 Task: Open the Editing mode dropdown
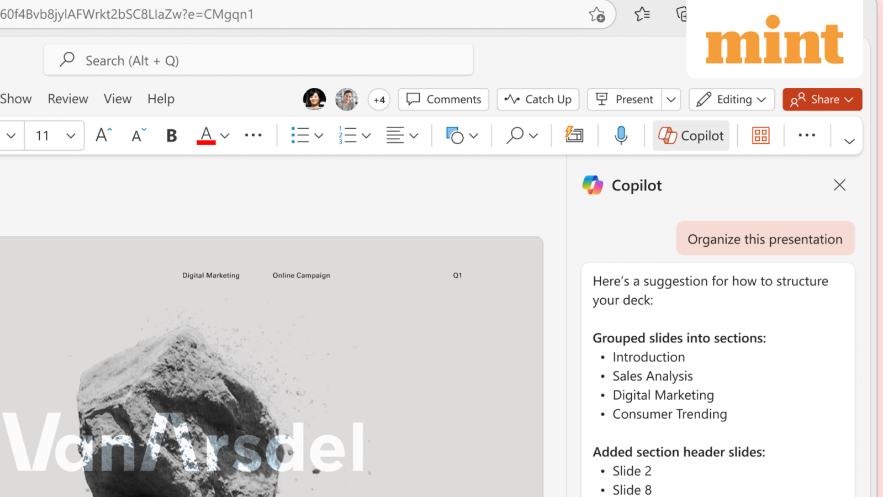click(x=731, y=100)
